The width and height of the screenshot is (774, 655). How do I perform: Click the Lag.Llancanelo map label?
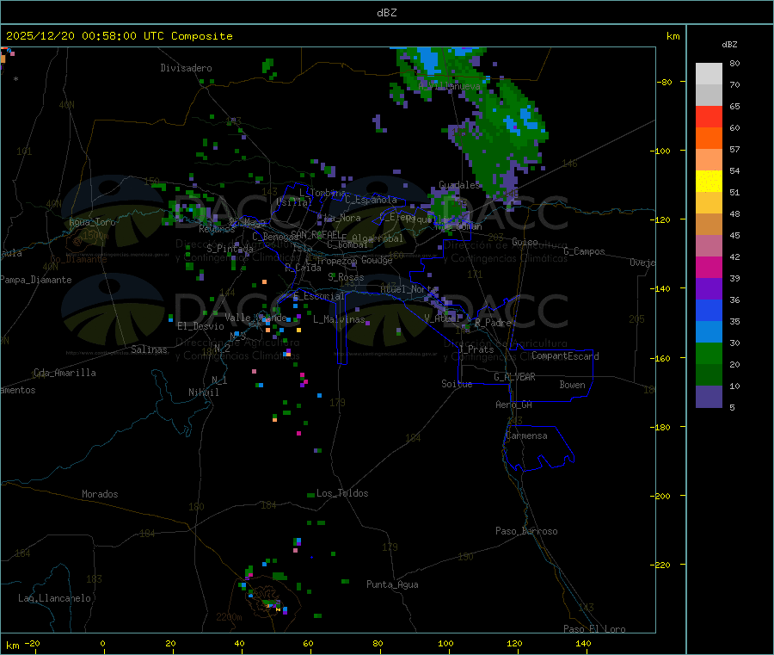tap(55, 598)
